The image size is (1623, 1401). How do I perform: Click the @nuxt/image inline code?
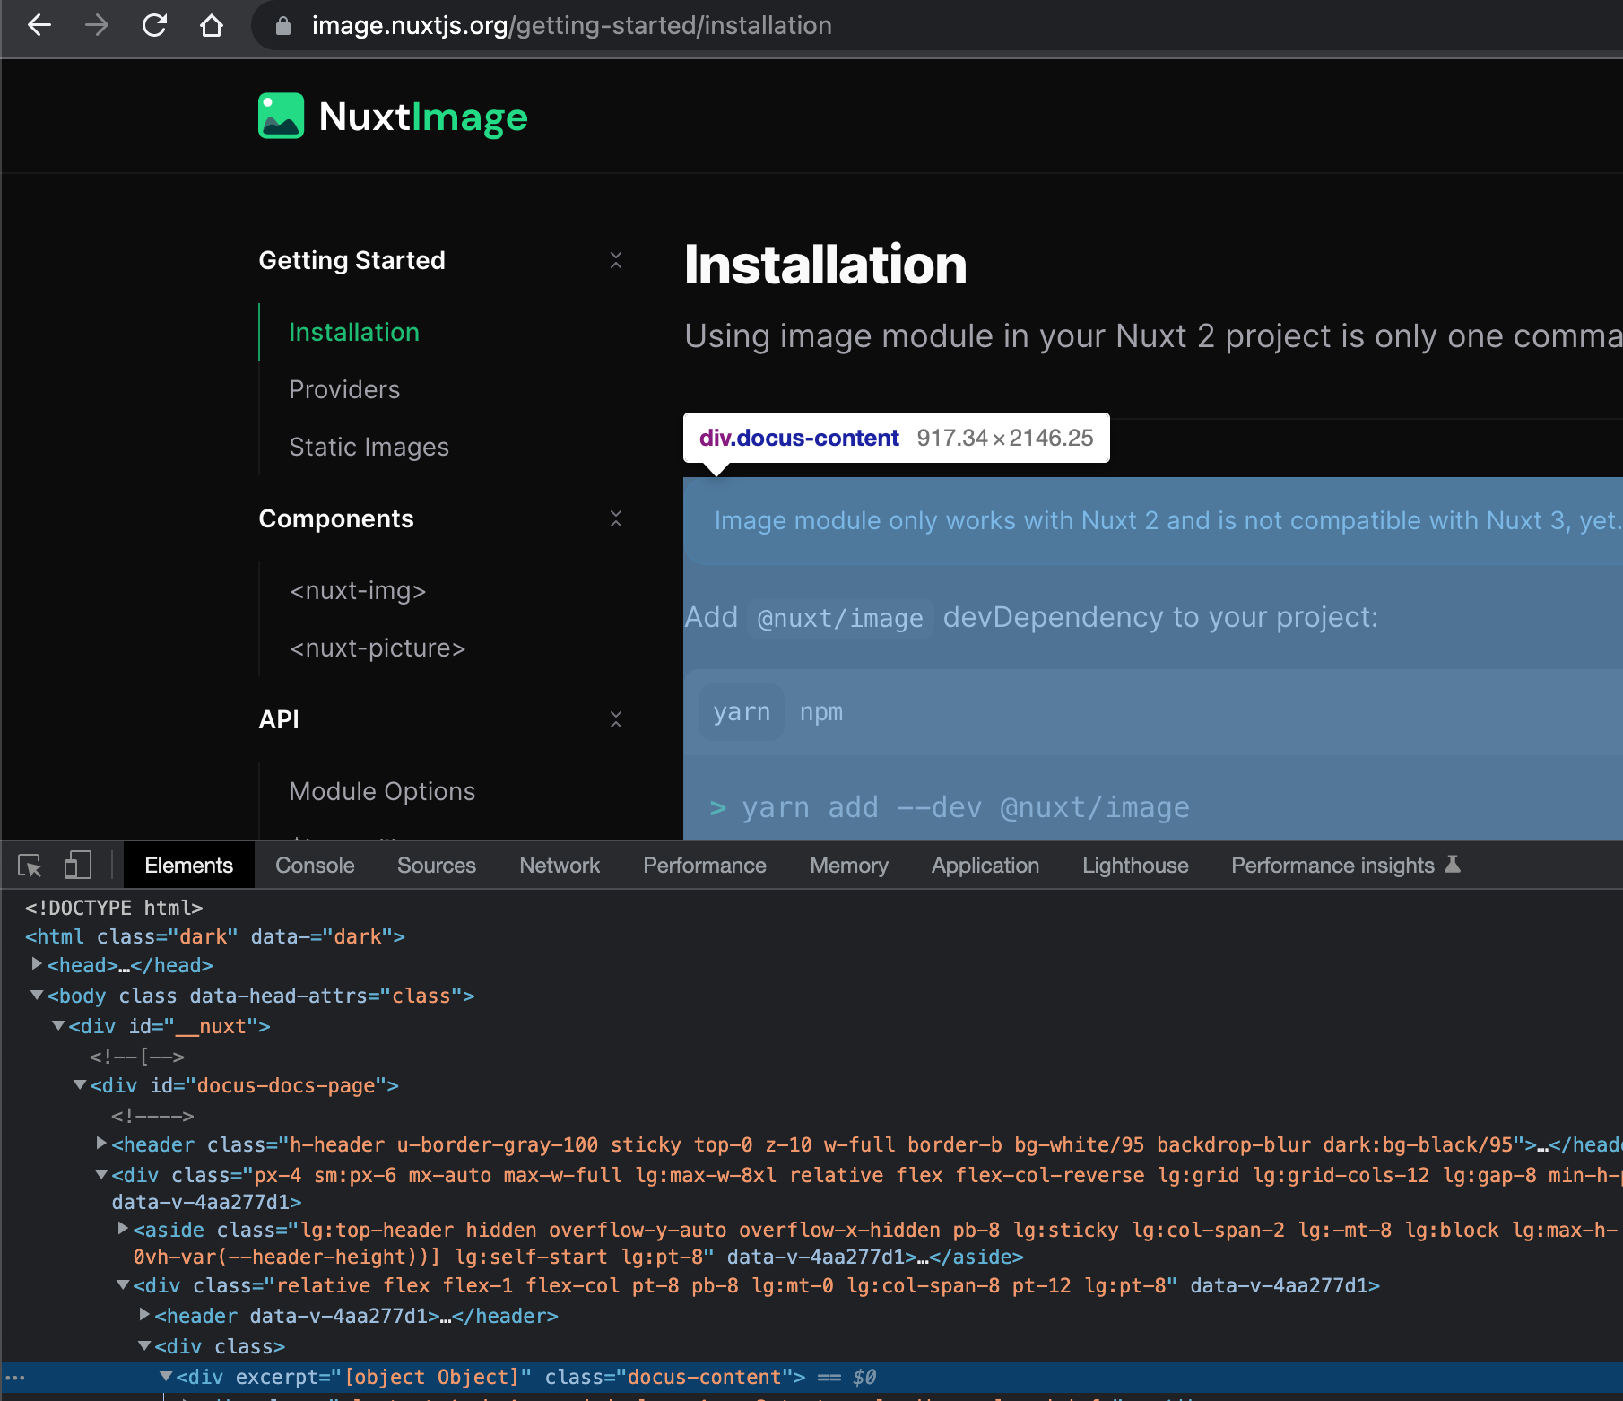pos(840,618)
